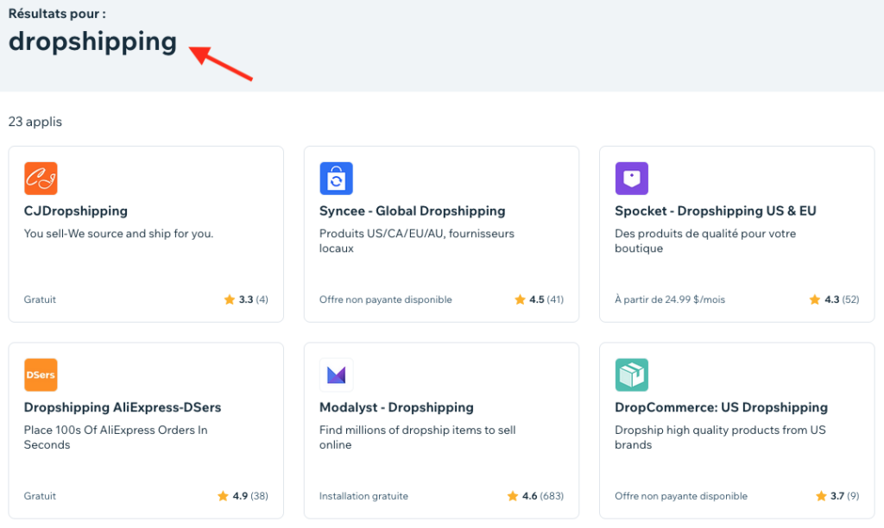The image size is (884, 528).
Task: Click the 'Gratuit' label on CJDropshipping card
Action: pos(40,299)
